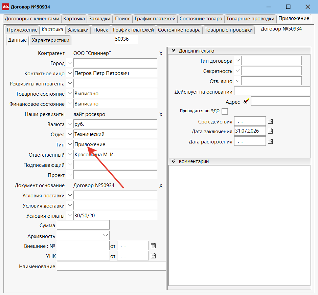The width and height of the screenshot is (318, 295).
Task: Open the Контактное лицо dropdown
Action: pyautogui.click(x=70, y=73)
